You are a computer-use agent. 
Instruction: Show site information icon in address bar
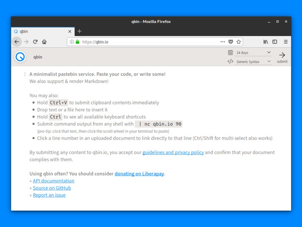tap(72, 42)
